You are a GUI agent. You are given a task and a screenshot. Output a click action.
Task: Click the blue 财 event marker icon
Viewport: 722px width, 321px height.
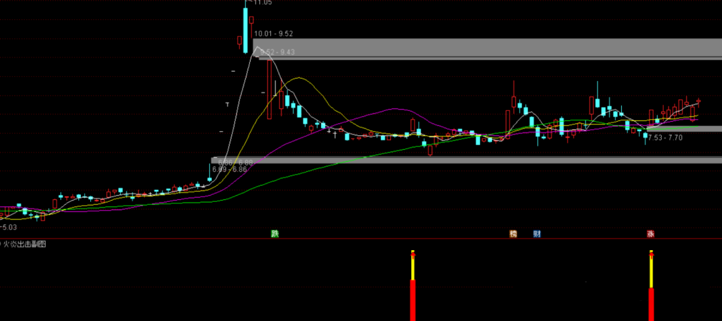pyautogui.click(x=537, y=234)
